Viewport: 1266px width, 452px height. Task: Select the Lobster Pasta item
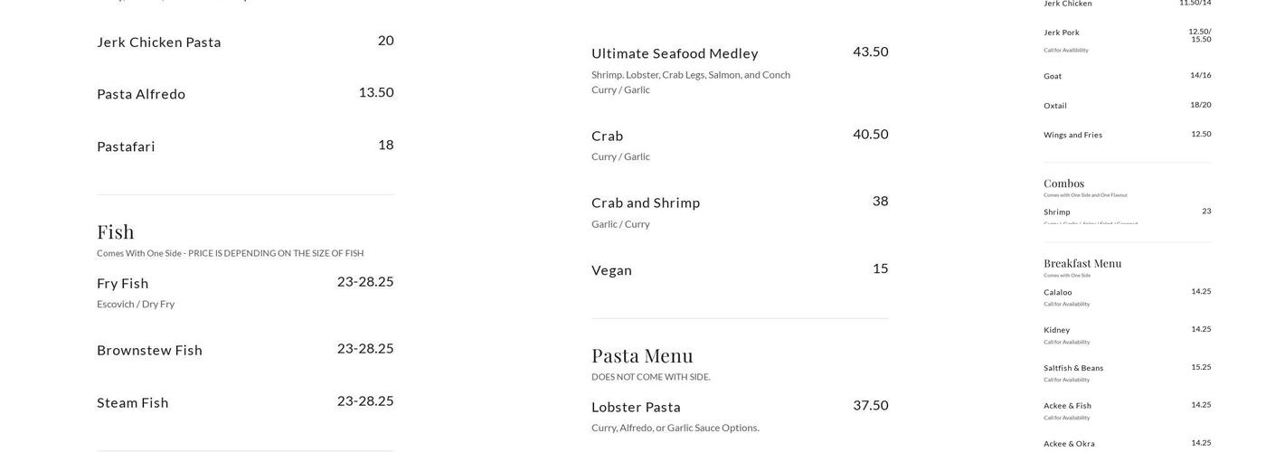(636, 407)
